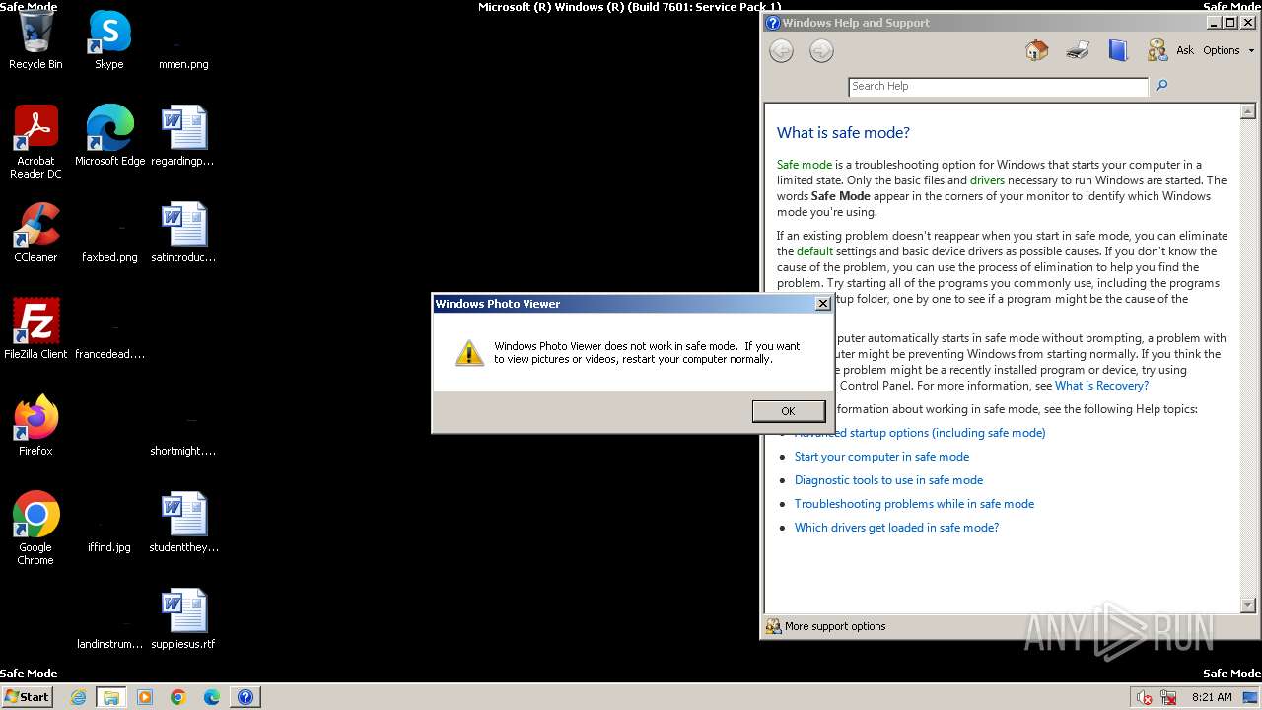Open 'Start your computer in safe mode' link
This screenshot has height=710, width=1262.
pos(881,457)
